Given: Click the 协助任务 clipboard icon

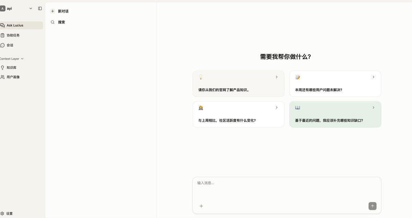Looking at the screenshot, I should 2,35.
